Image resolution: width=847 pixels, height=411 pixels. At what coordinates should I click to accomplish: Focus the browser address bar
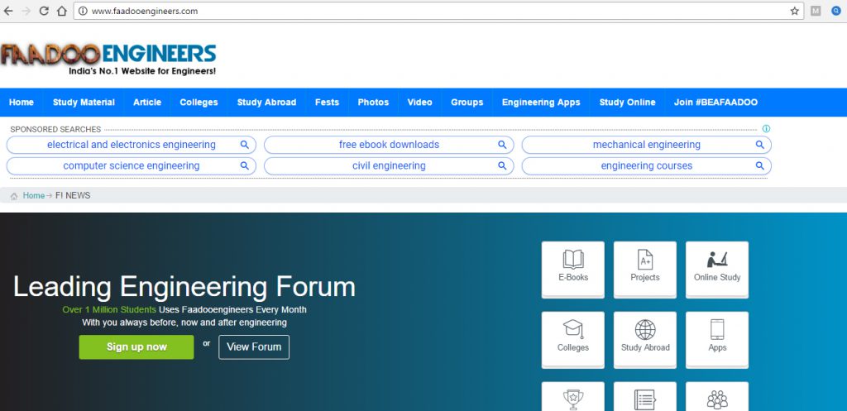coord(414,12)
